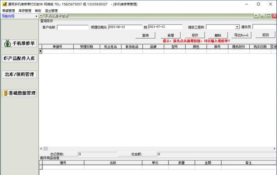Click the 名称 column in parts table

coord(113,163)
